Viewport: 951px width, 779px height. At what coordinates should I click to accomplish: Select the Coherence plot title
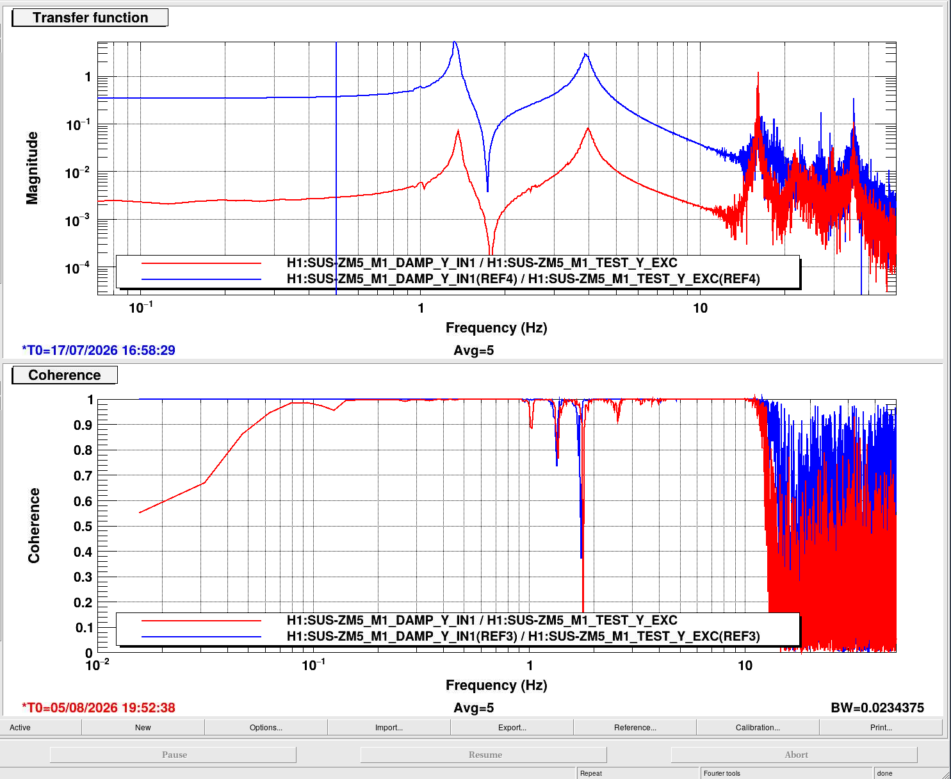coord(65,375)
